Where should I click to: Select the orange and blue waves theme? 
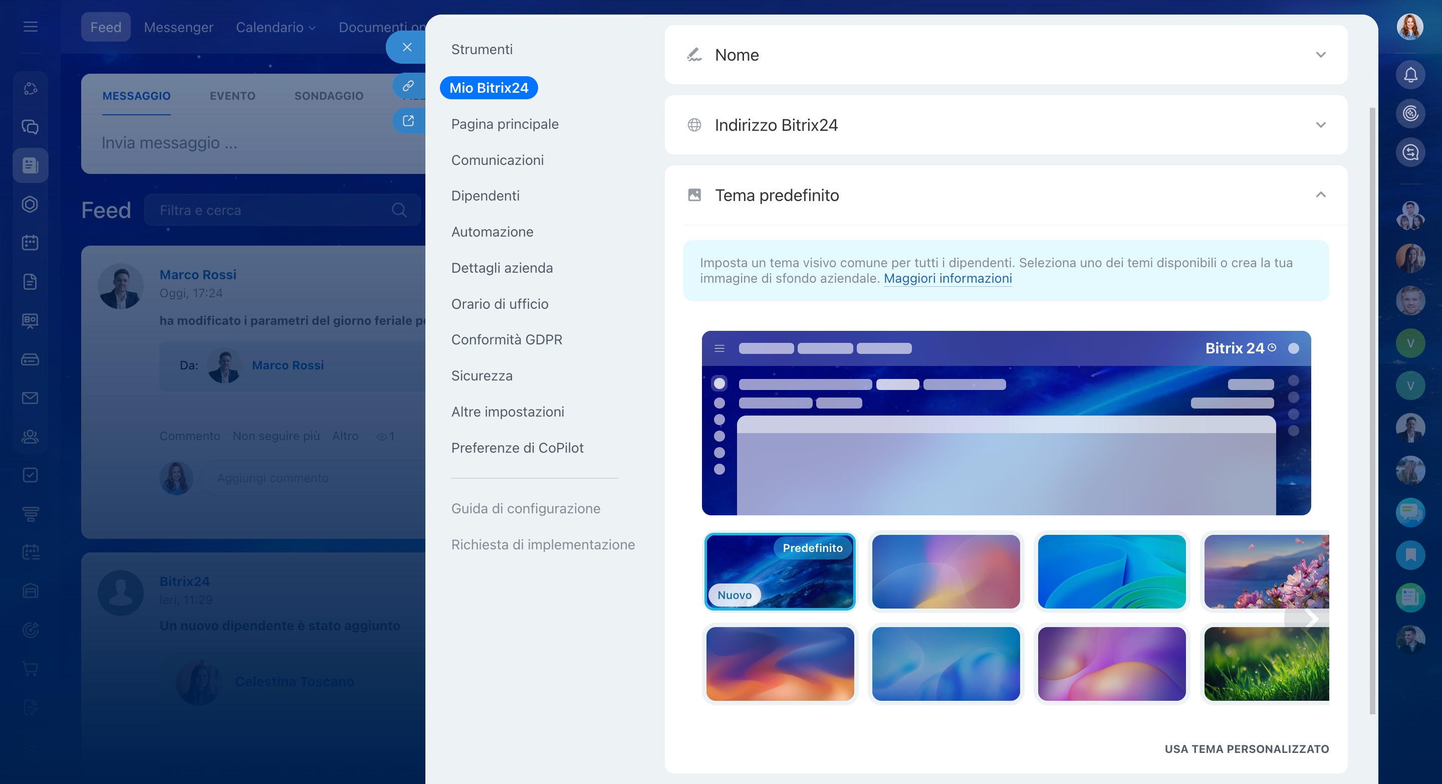coord(780,664)
